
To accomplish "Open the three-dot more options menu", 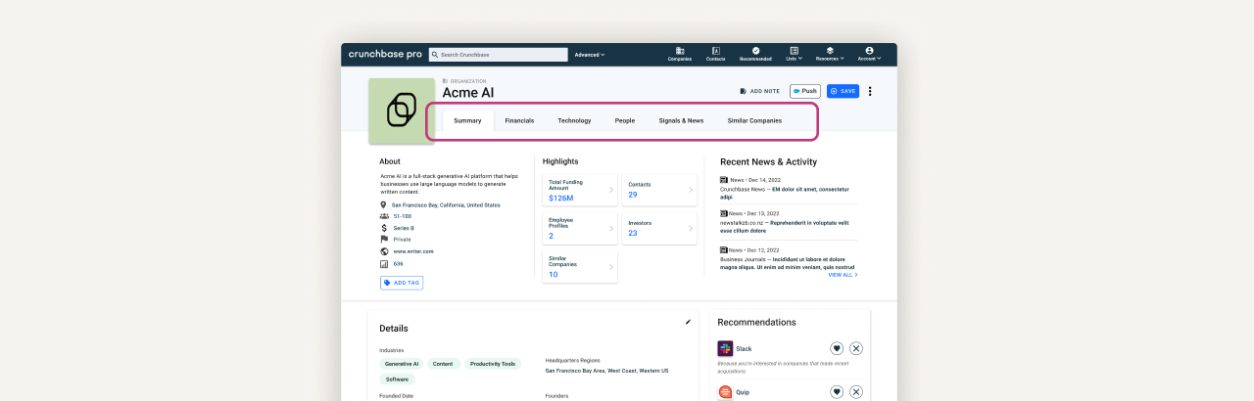I will 870,91.
